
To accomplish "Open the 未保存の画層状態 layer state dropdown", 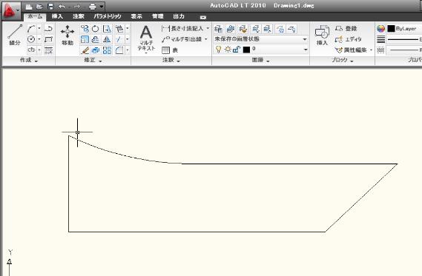I will [x=261, y=39].
